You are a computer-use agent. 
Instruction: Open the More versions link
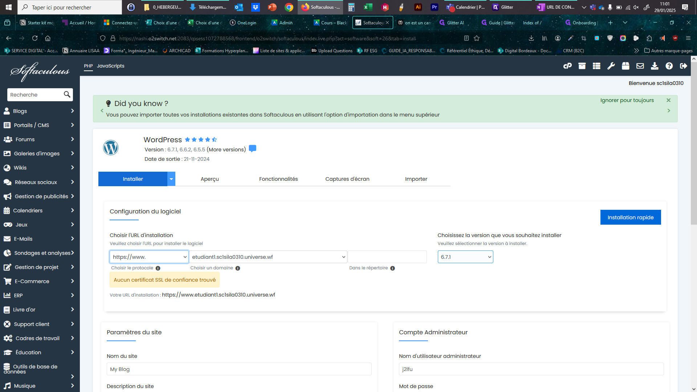click(x=226, y=149)
